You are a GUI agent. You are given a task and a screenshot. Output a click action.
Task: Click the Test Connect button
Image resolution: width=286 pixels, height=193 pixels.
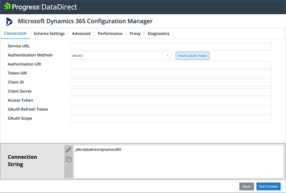point(268,186)
